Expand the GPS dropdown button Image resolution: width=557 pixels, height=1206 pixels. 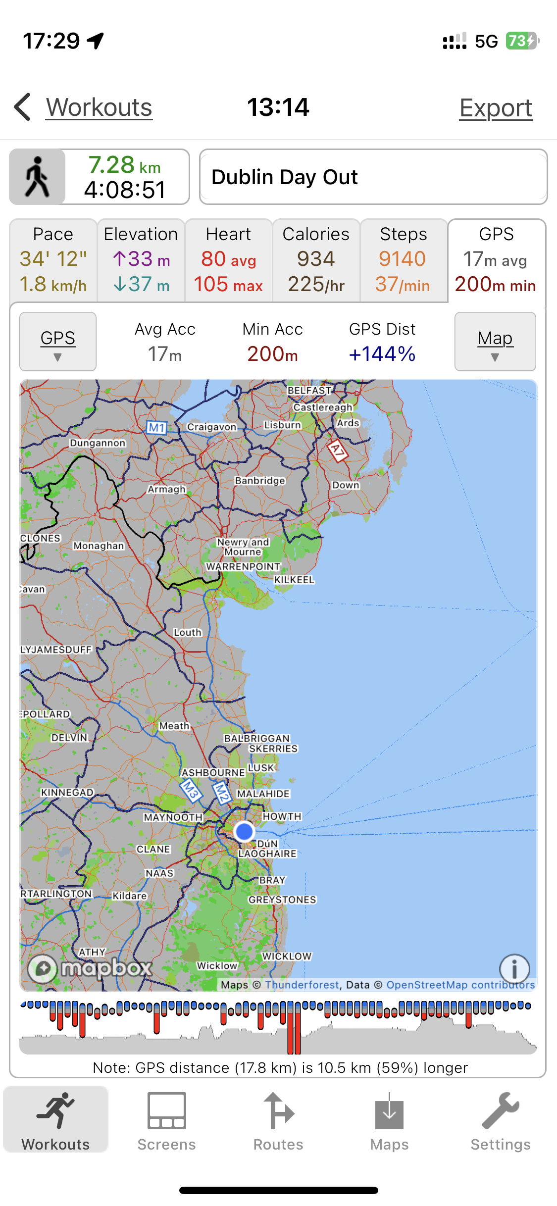coord(58,342)
